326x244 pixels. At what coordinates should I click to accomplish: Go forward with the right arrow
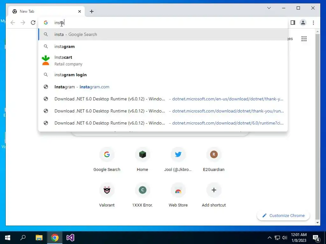click(x=23, y=23)
